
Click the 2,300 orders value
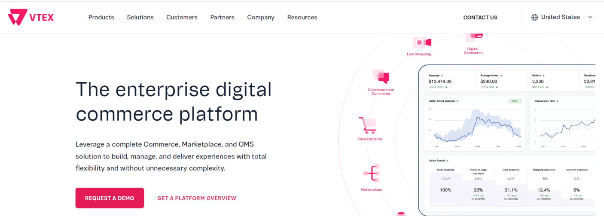(x=538, y=82)
